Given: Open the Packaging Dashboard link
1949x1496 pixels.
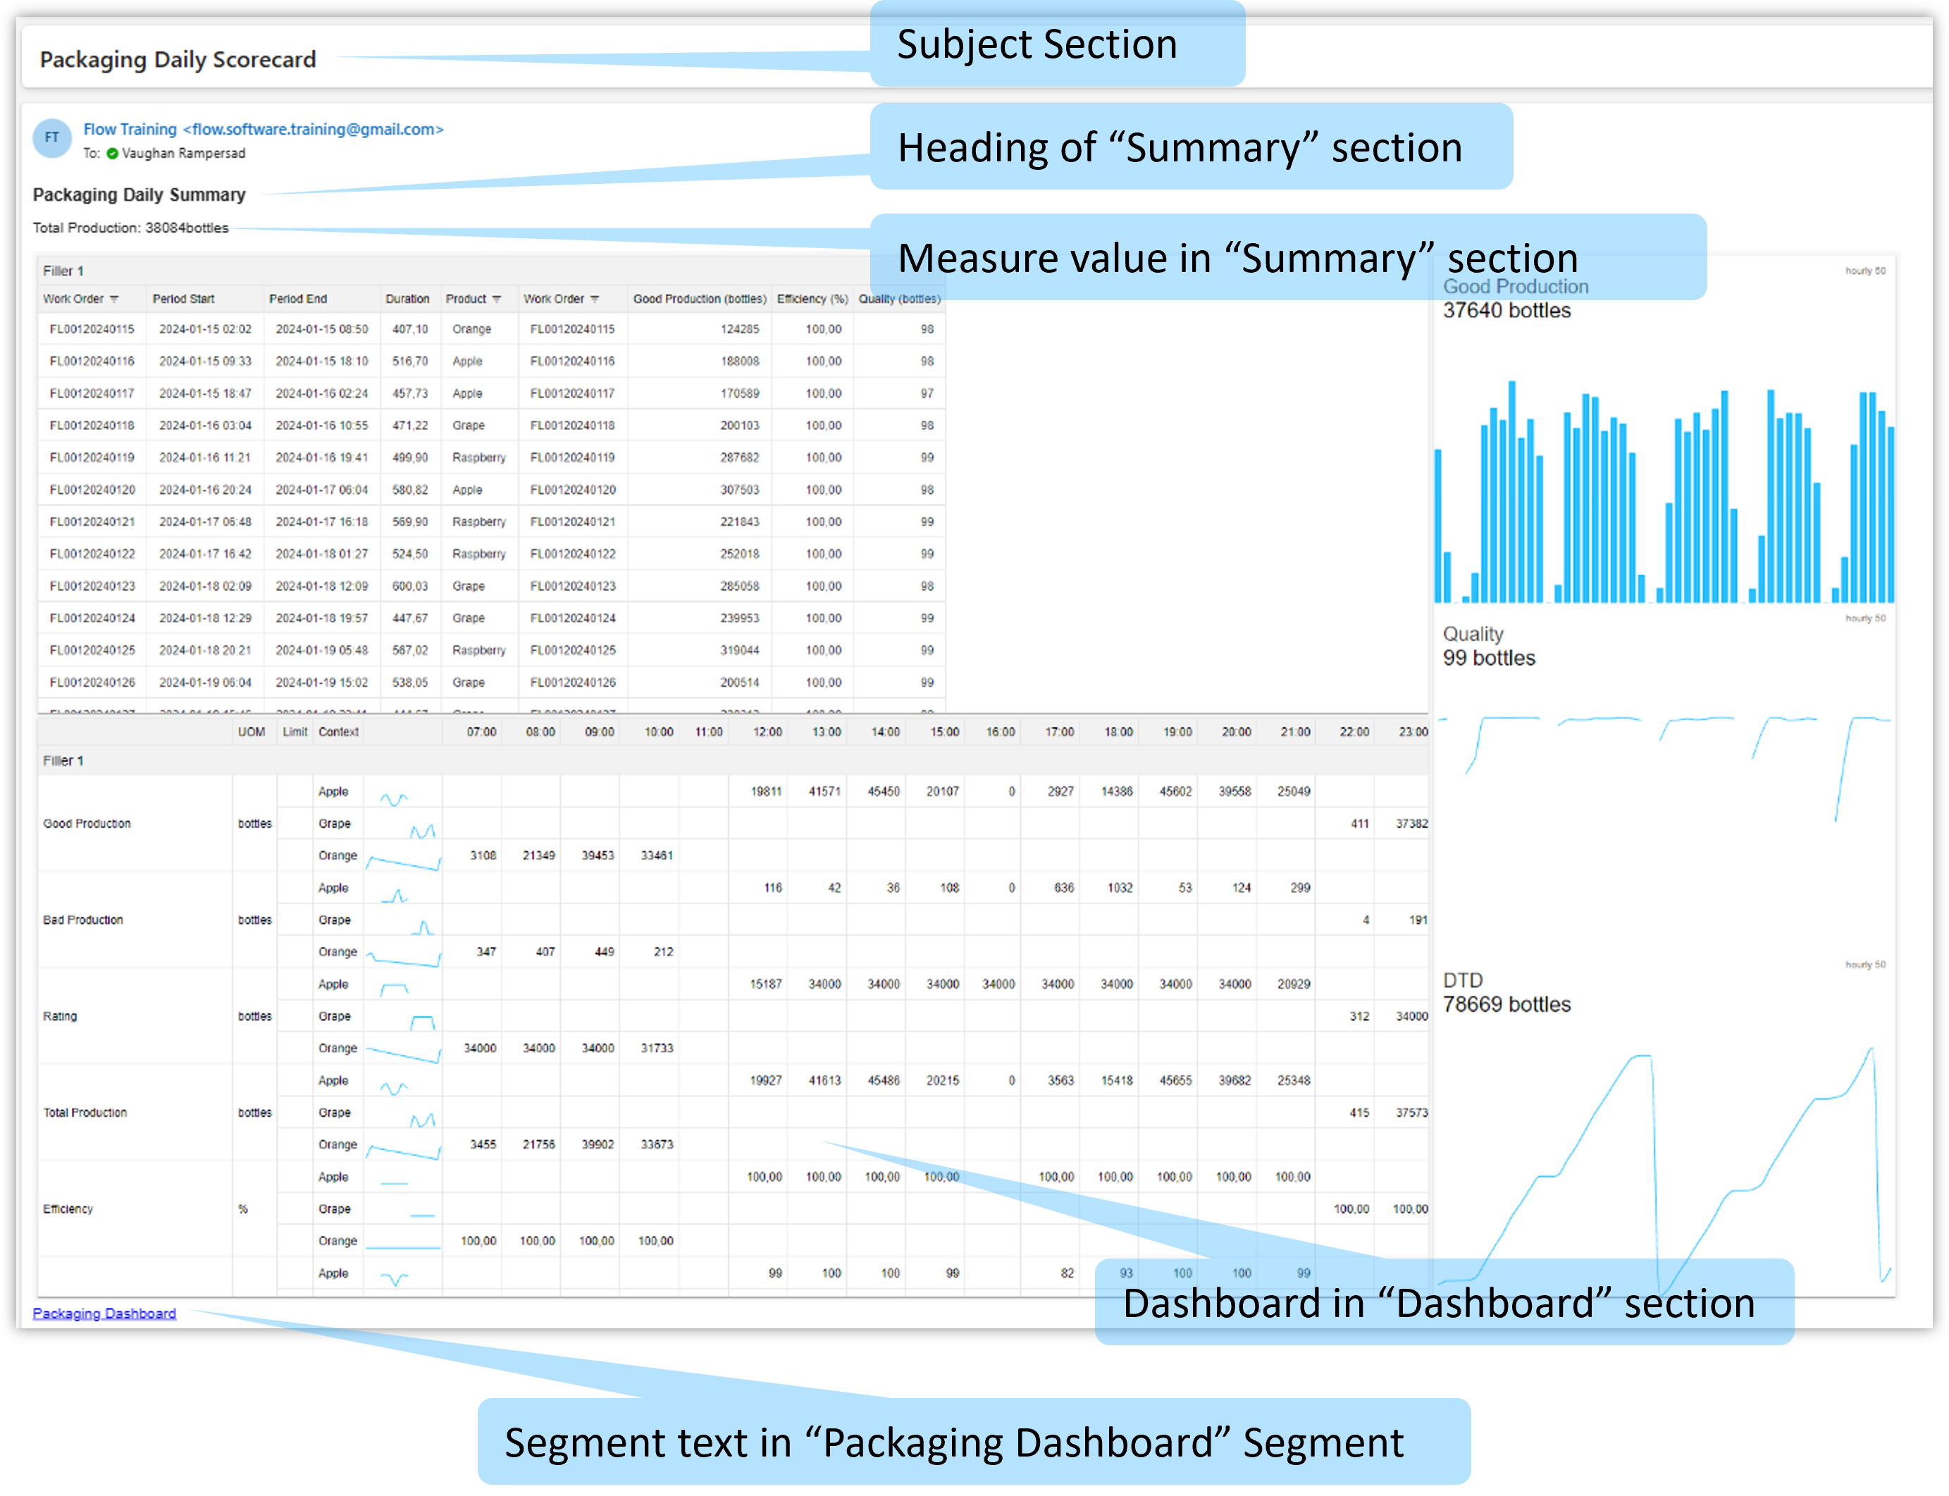Looking at the screenshot, I should [104, 1313].
